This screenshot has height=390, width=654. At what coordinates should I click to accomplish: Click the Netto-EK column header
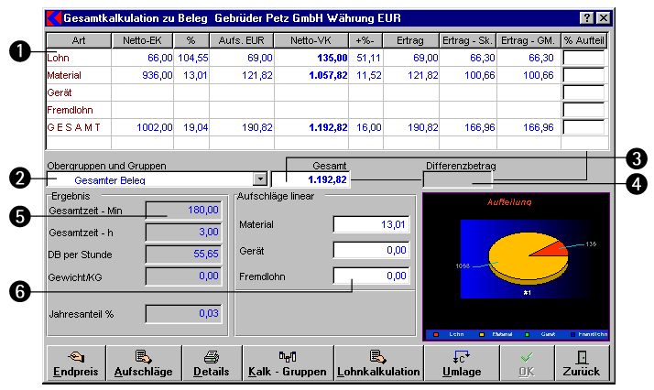pos(142,40)
